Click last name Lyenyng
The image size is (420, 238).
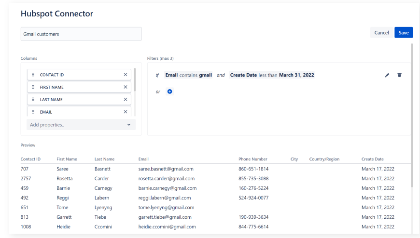(x=103, y=207)
